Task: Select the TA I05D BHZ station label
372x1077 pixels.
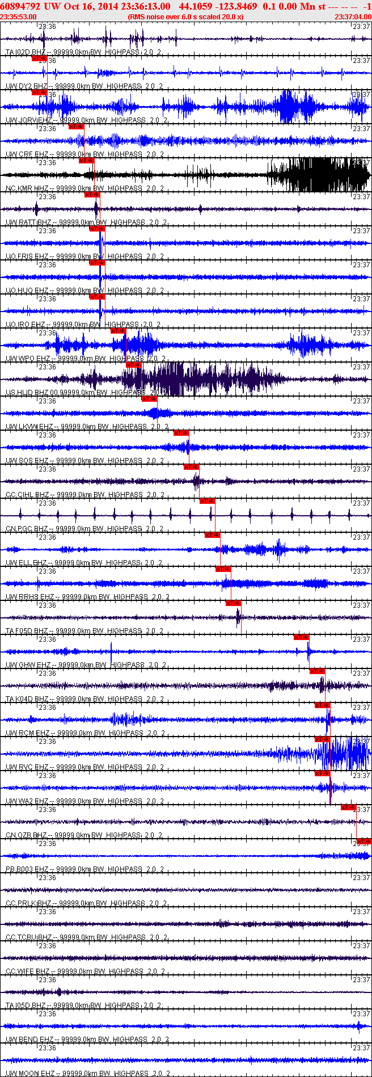Action: click(83, 1006)
